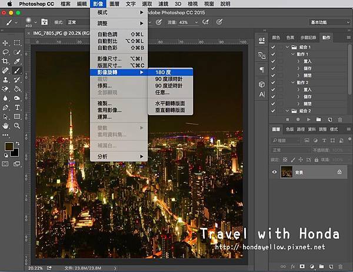Collapse 動作 1 in Actions panel
This screenshot has width=353, height=272.
coord(293,54)
